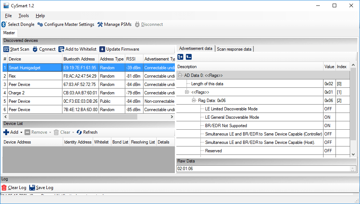Click Update Firmware
360x204 pixels.
tap(119, 49)
